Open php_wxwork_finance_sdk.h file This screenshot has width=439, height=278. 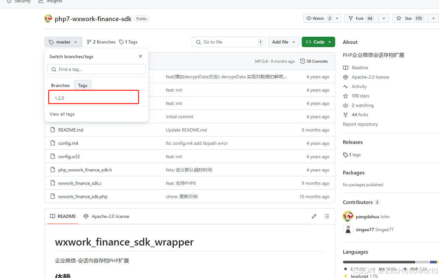coord(85,170)
